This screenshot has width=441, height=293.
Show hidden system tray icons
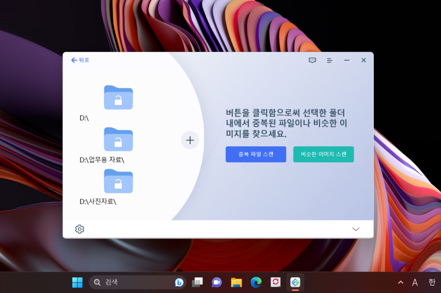[x=401, y=283]
